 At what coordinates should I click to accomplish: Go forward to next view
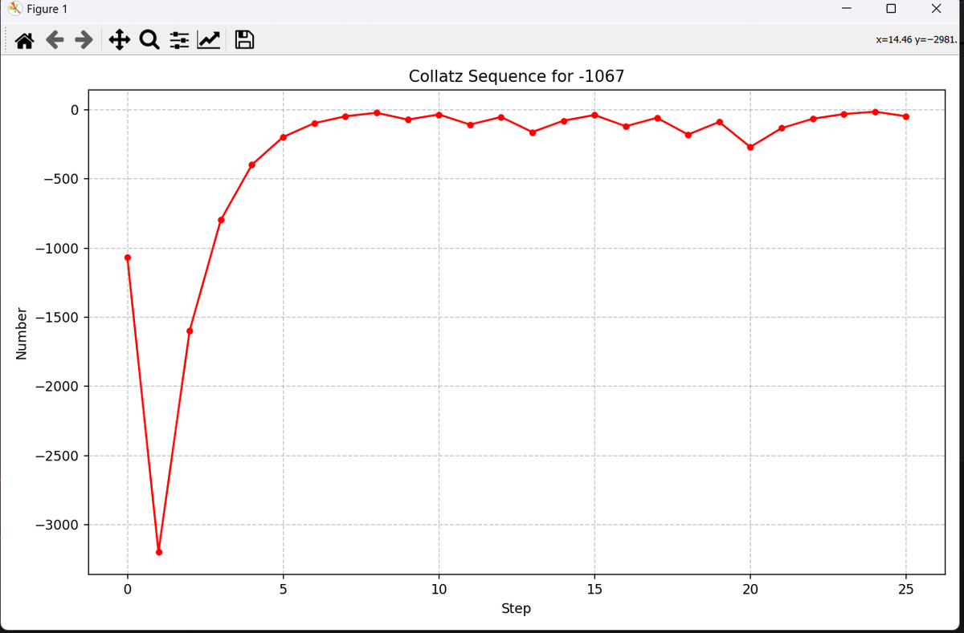[x=82, y=39]
